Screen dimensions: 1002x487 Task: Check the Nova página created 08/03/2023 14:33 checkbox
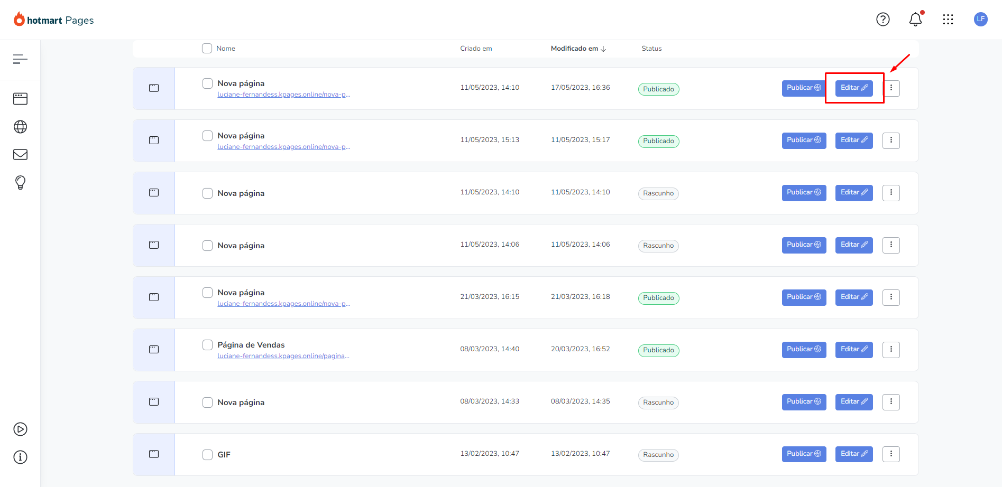(207, 402)
